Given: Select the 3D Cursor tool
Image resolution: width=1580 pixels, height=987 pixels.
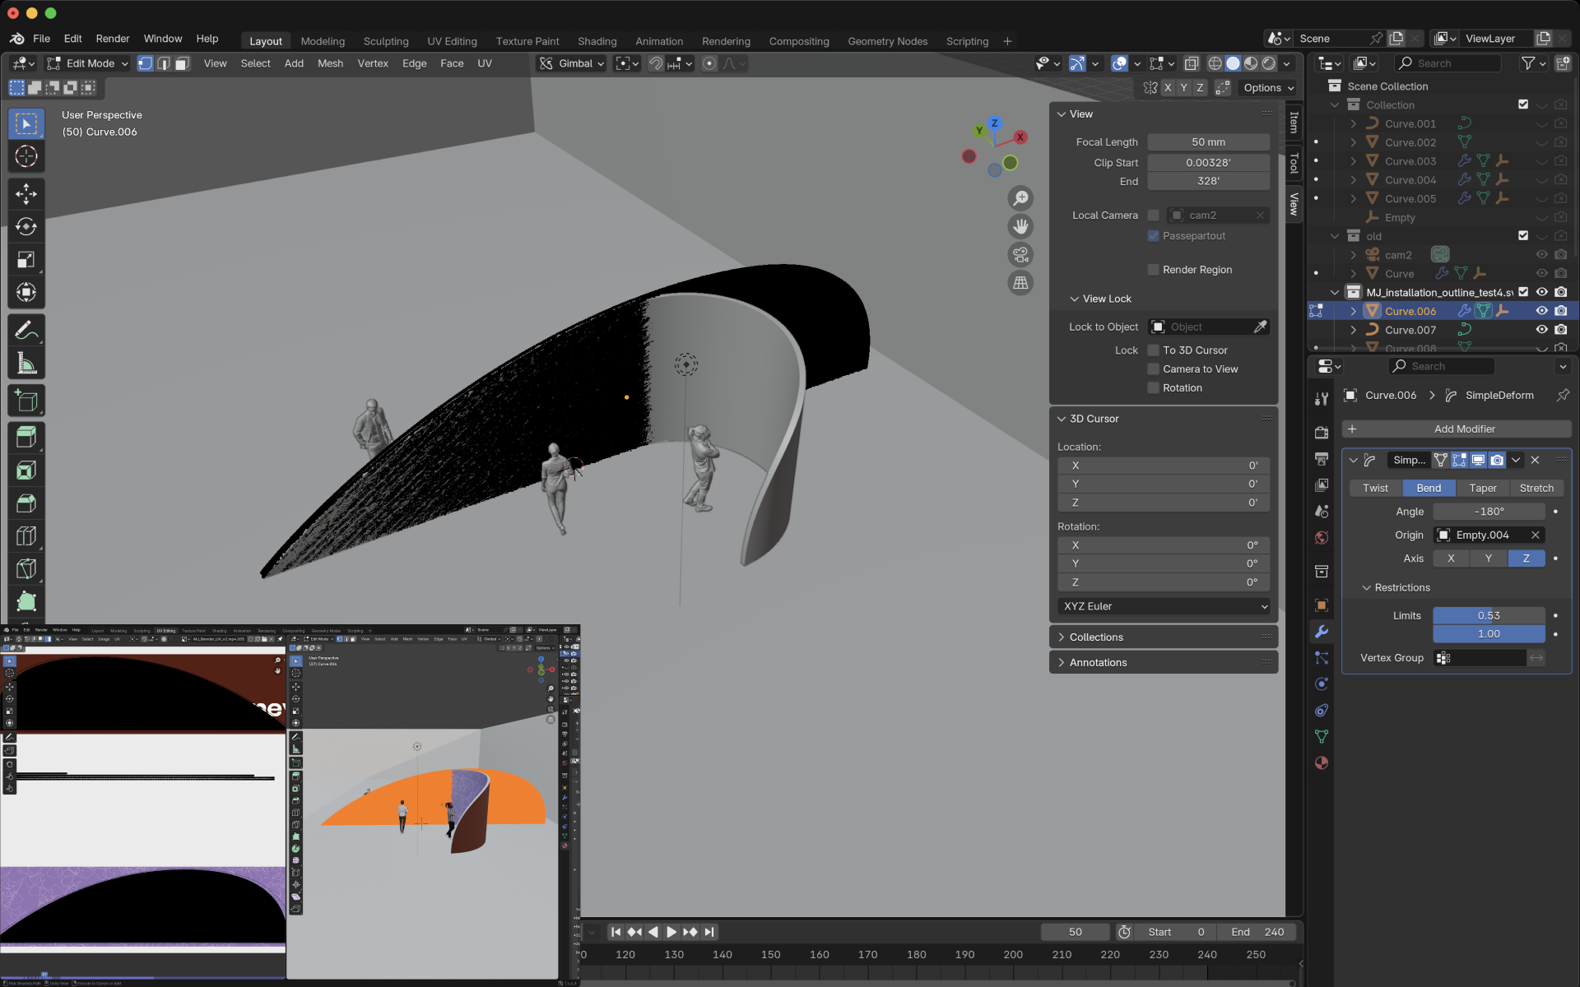Looking at the screenshot, I should (26, 156).
